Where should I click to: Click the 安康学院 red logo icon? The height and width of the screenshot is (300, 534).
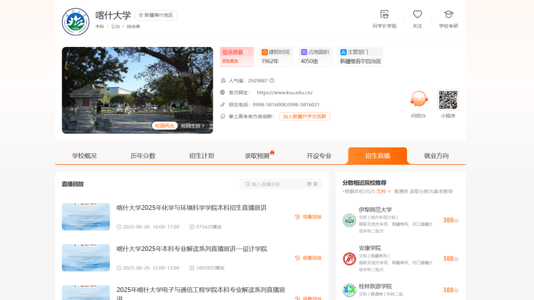350,259
